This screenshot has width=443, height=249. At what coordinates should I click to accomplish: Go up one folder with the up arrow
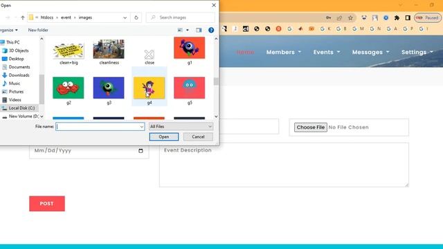(23, 17)
